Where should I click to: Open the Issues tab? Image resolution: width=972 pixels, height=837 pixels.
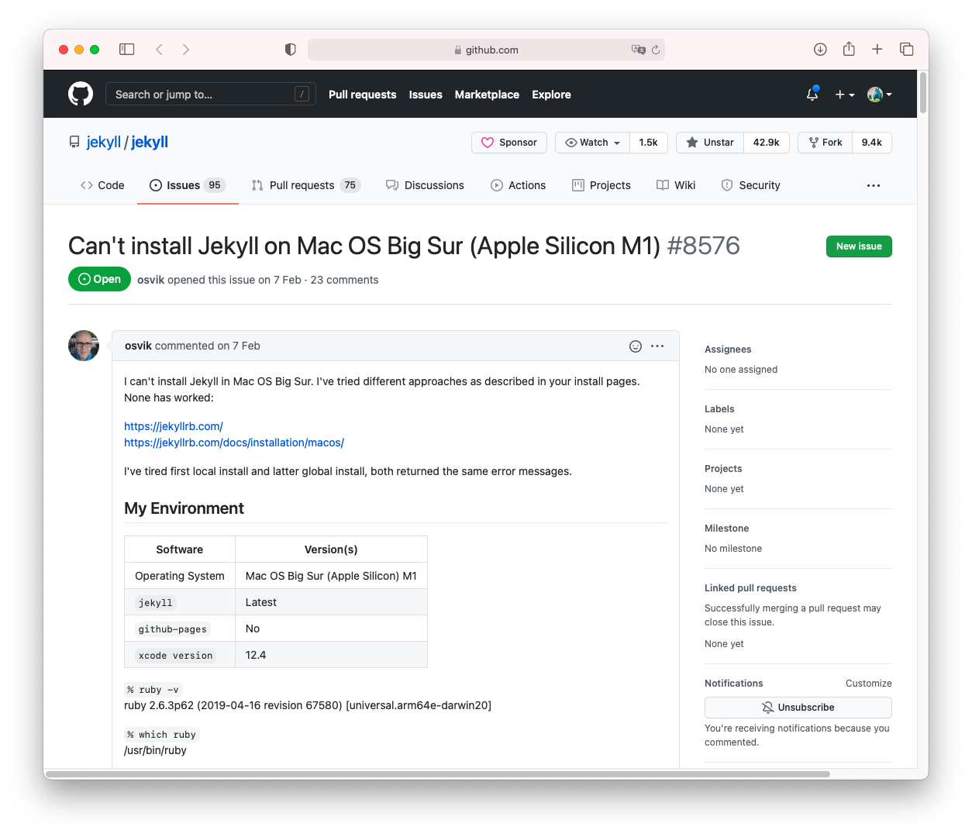pyautogui.click(x=188, y=185)
